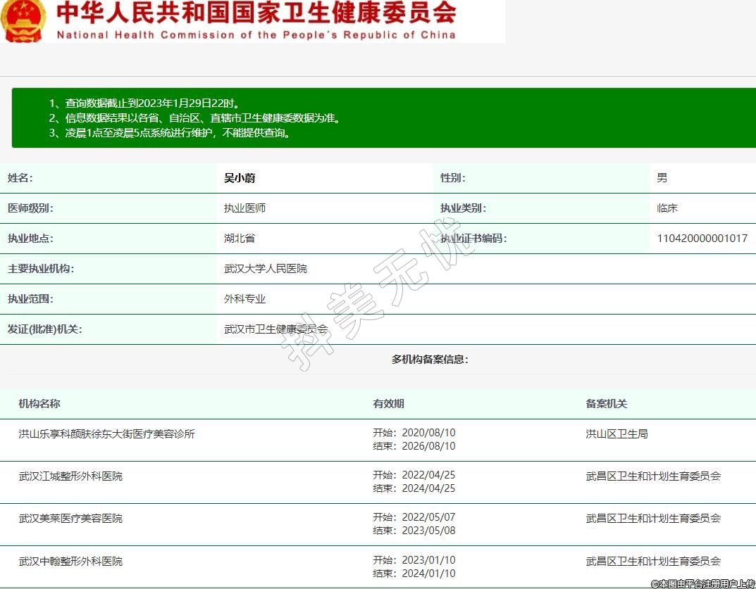Viewport: 756px width, 589px height.
Task: Click the 执业证书编码 number 110420000001017
Action: (x=702, y=239)
